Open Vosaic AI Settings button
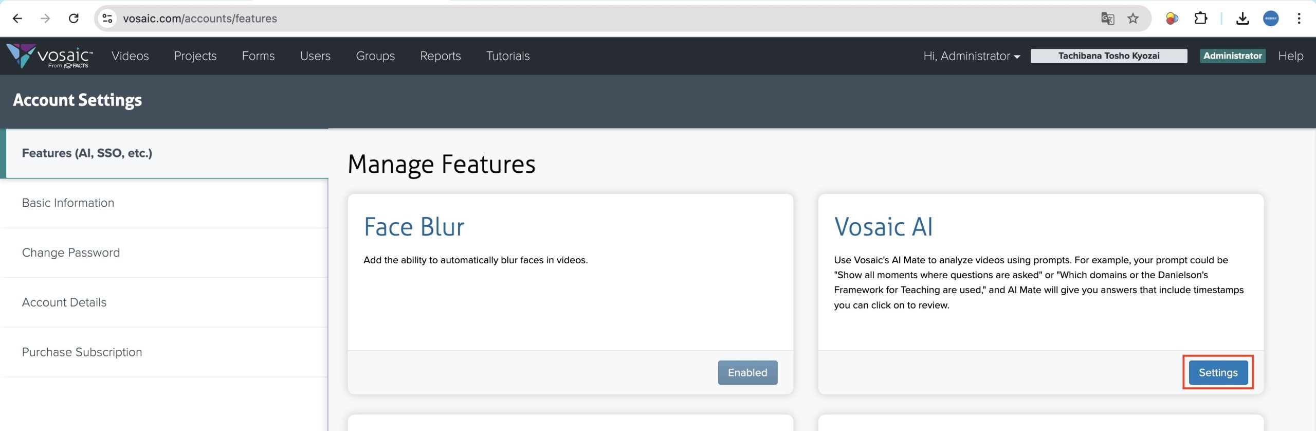 pos(1218,372)
